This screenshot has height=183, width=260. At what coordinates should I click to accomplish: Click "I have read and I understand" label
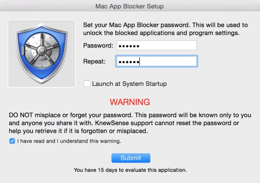coord(70,141)
